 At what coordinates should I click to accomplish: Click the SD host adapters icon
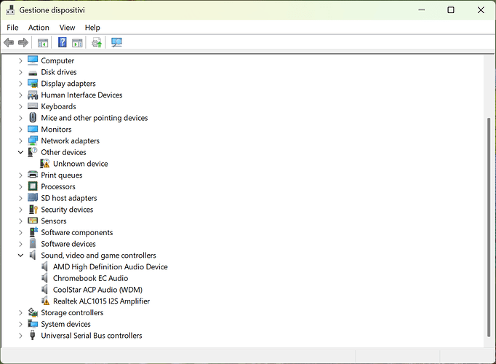[x=33, y=197]
